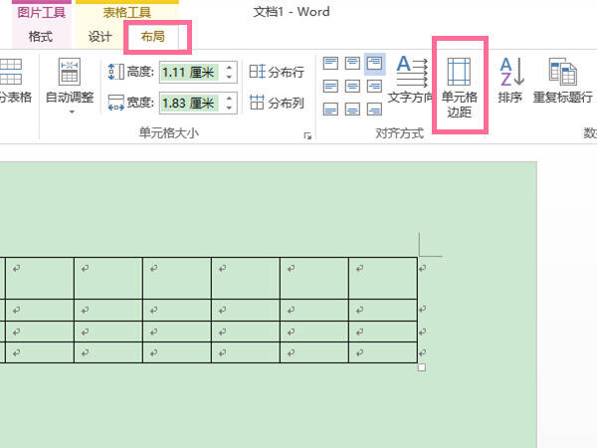Screen dimensions: 597x448
Task: Click the 排序 (sort) button
Action: [x=510, y=80]
